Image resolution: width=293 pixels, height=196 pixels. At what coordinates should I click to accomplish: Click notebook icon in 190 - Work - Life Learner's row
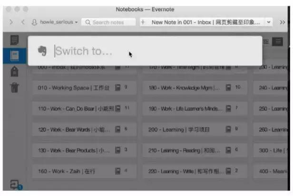pyautogui.click(x=228, y=108)
